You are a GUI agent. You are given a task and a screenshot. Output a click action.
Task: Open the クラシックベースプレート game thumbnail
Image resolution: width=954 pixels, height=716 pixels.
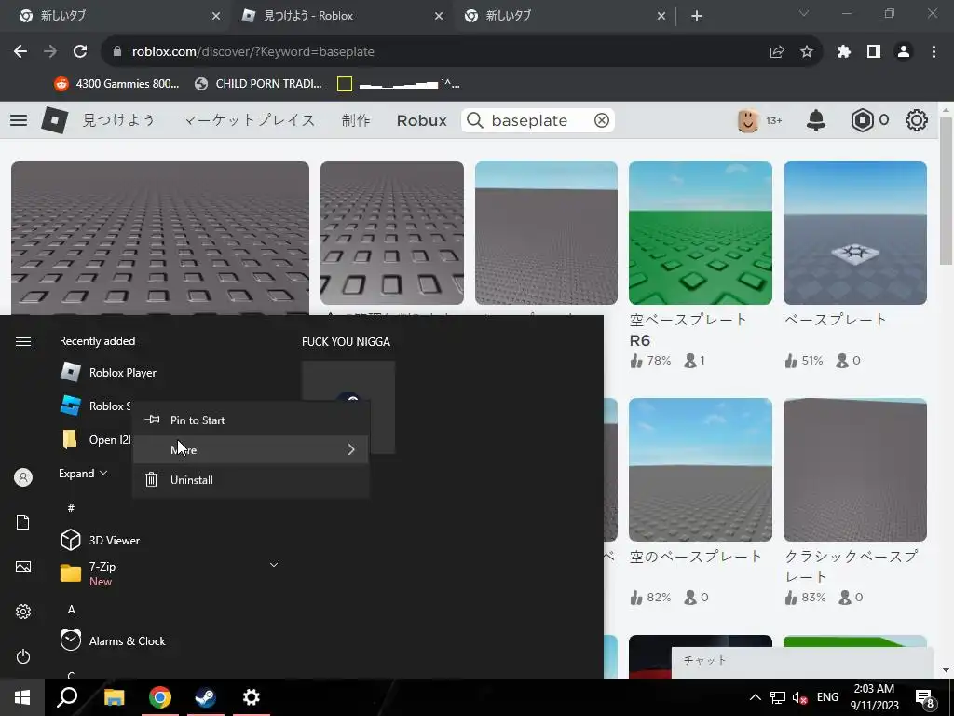tap(855, 470)
